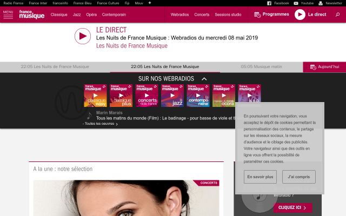Open Contemporain menu item
Viewport: 346px width, 216px height.
[114, 15]
